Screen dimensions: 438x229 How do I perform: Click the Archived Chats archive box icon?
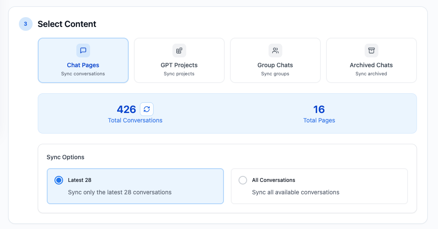(371, 51)
